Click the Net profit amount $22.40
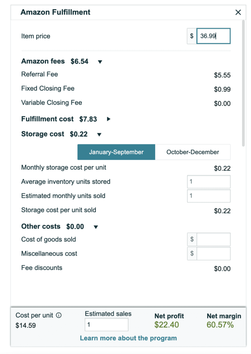This screenshot has height=354, width=251. [x=167, y=325]
